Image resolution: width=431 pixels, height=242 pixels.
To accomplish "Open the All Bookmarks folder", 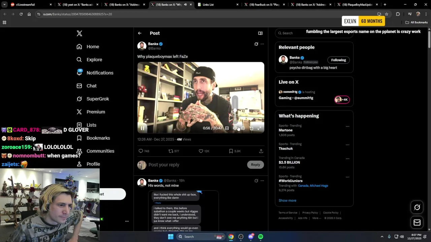I will [417, 23].
